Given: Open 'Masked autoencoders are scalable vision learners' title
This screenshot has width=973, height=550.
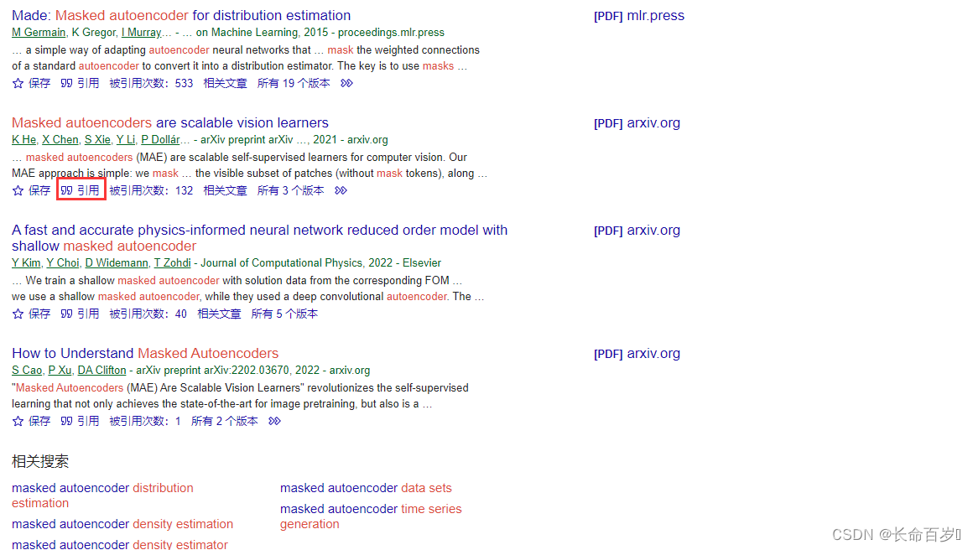Looking at the screenshot, I should point(170,122).
